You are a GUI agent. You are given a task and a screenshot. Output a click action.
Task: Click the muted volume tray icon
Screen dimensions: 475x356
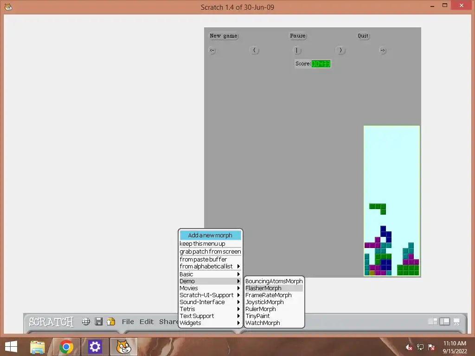tap(409, 347)
